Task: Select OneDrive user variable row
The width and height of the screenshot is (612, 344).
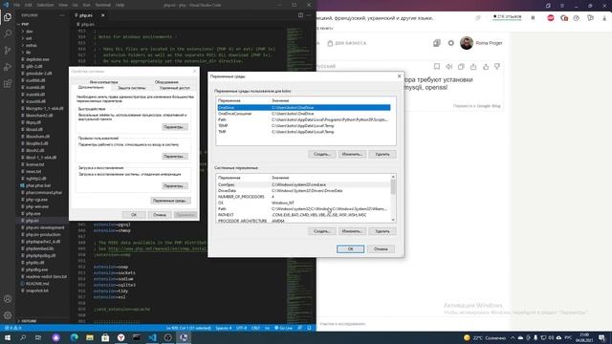Action: click(x=304, y=108)
